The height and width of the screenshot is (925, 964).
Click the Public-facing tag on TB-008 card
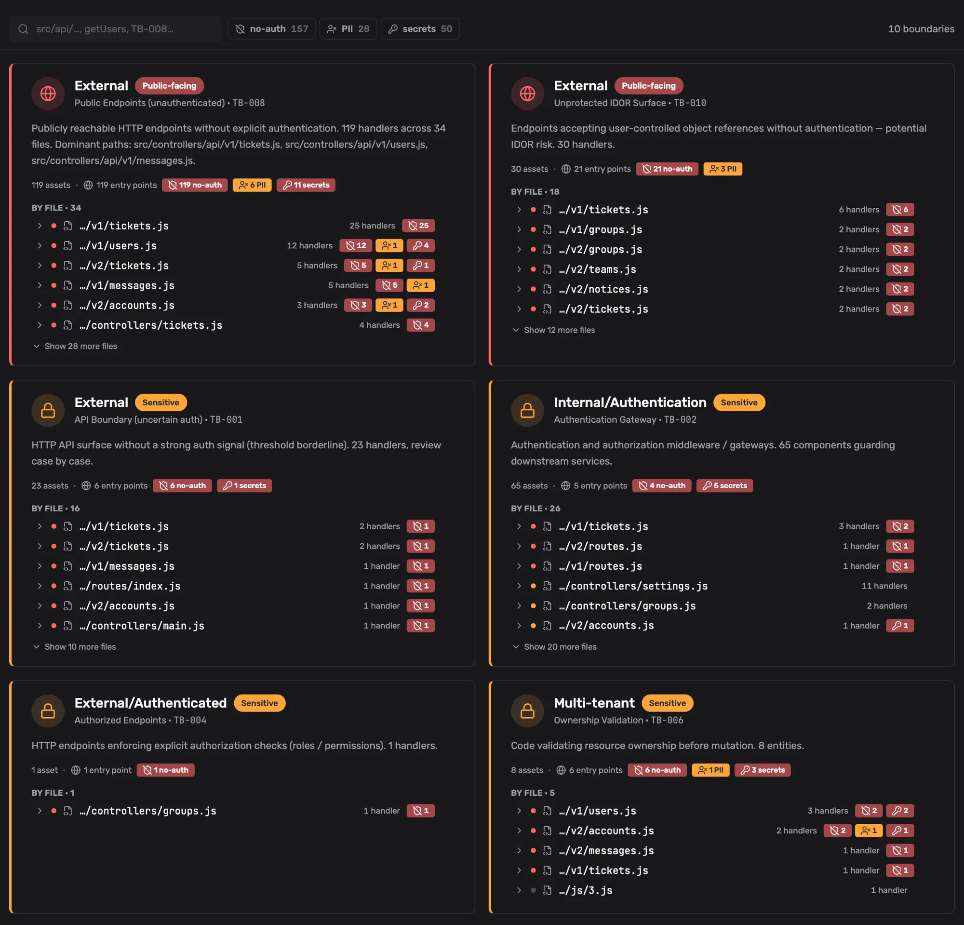point(169,86)
